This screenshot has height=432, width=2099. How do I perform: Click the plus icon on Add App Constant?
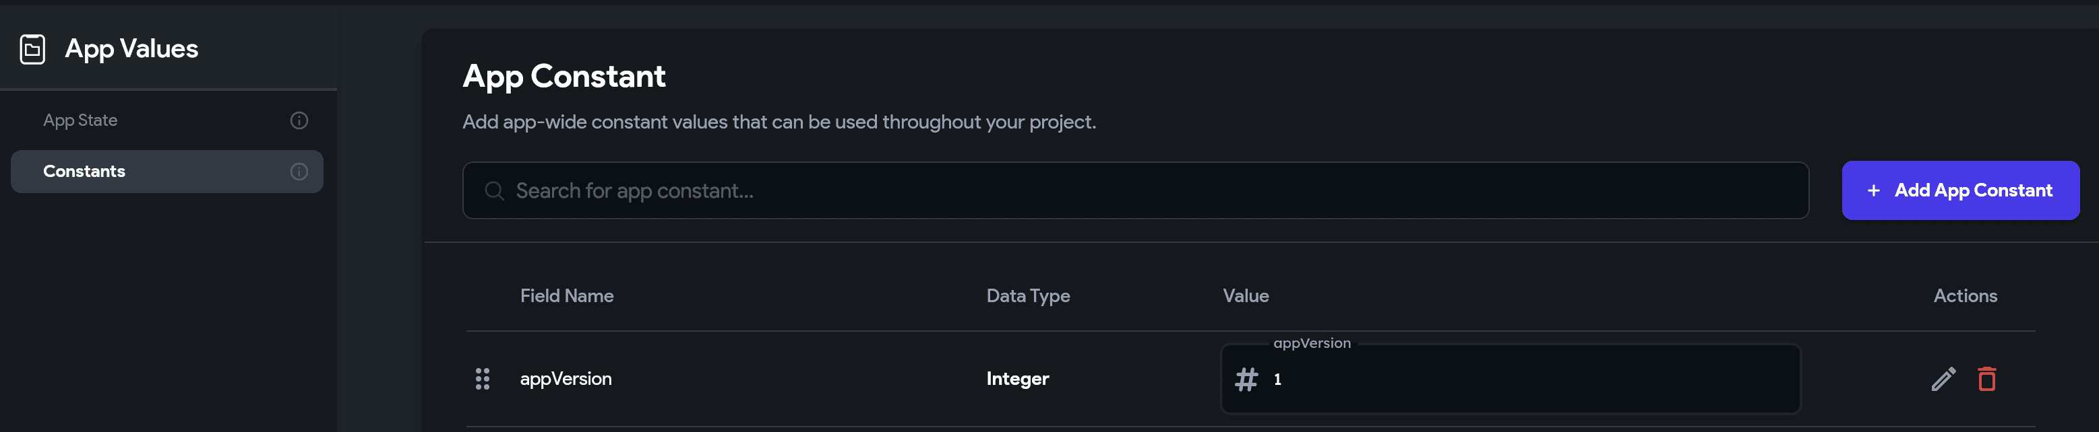tap(1873, 190)
